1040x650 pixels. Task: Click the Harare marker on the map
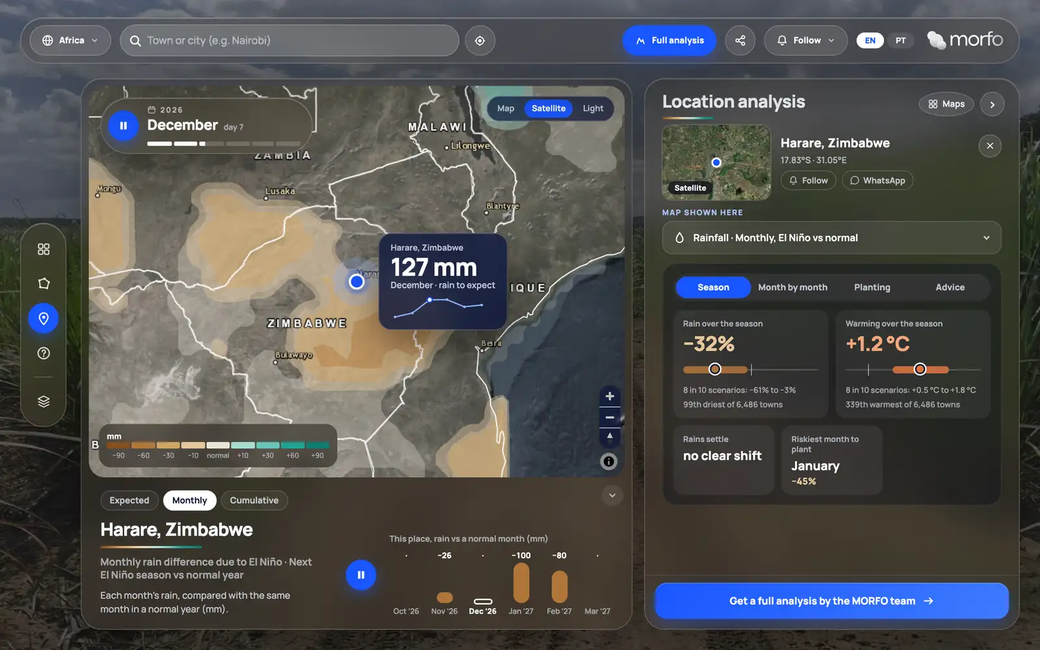pyautogui.click(x=356, y=281)
